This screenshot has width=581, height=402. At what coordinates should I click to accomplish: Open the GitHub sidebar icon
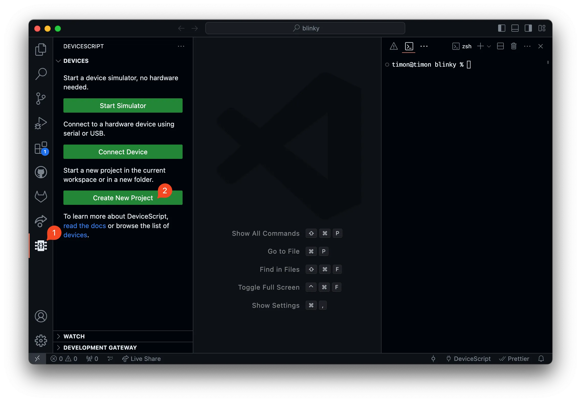click(41, 172)
